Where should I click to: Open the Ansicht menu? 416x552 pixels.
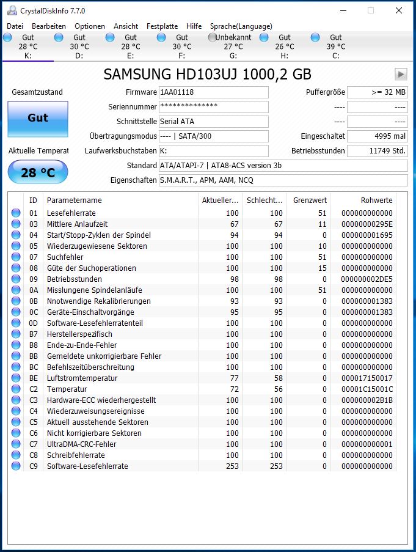click(x=126, y=26)
